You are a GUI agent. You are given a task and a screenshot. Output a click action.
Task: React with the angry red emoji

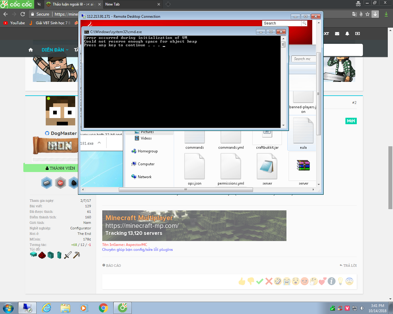pos(305,281)
